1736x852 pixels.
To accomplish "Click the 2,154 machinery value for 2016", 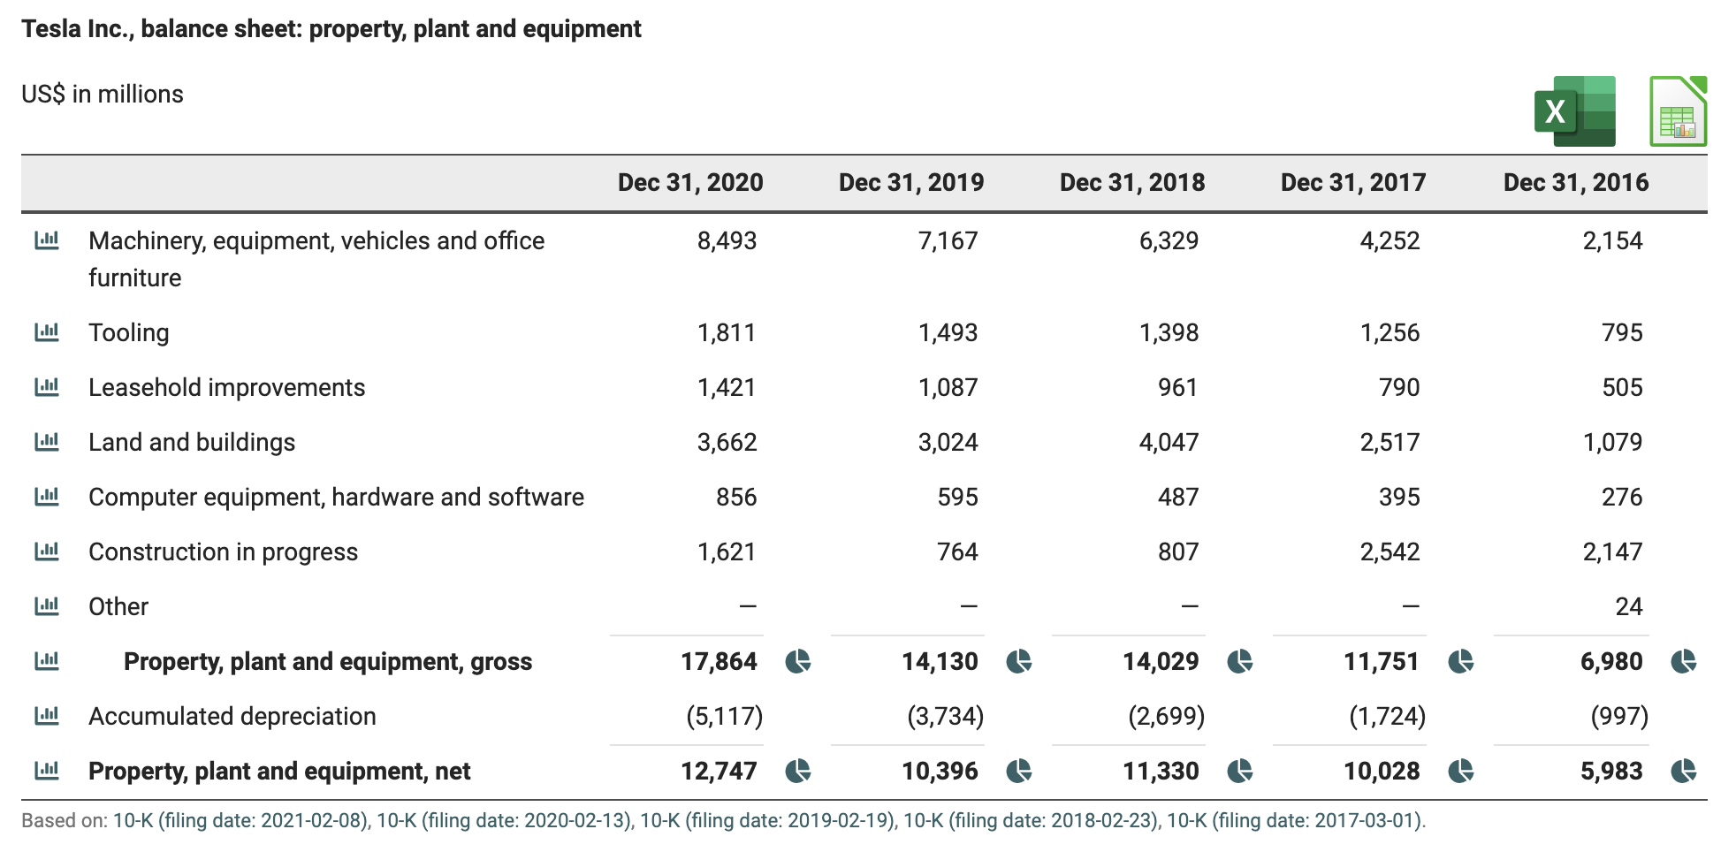I will point(1612,240).
